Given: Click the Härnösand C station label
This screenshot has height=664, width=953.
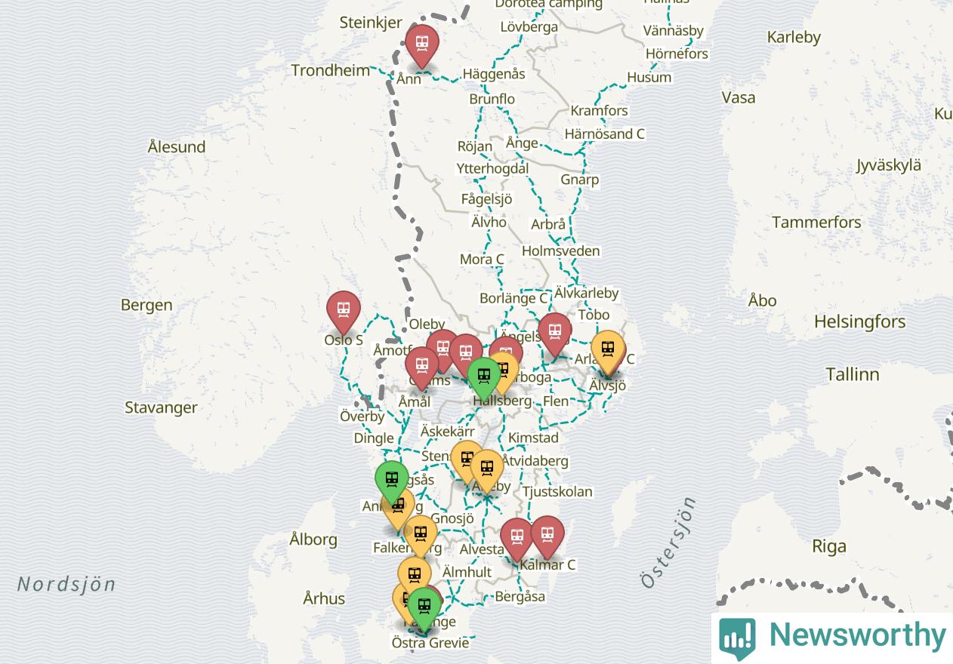Looking at the screenshot, I should (x=605, y=134).
